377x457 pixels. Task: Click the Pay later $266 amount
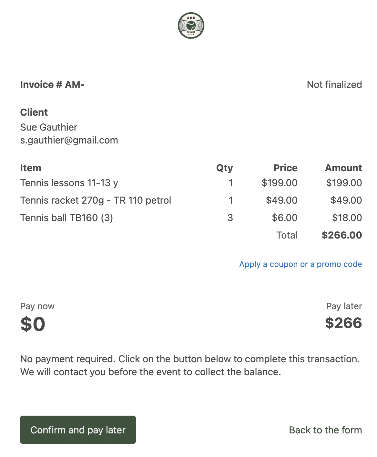pos(343,323)
